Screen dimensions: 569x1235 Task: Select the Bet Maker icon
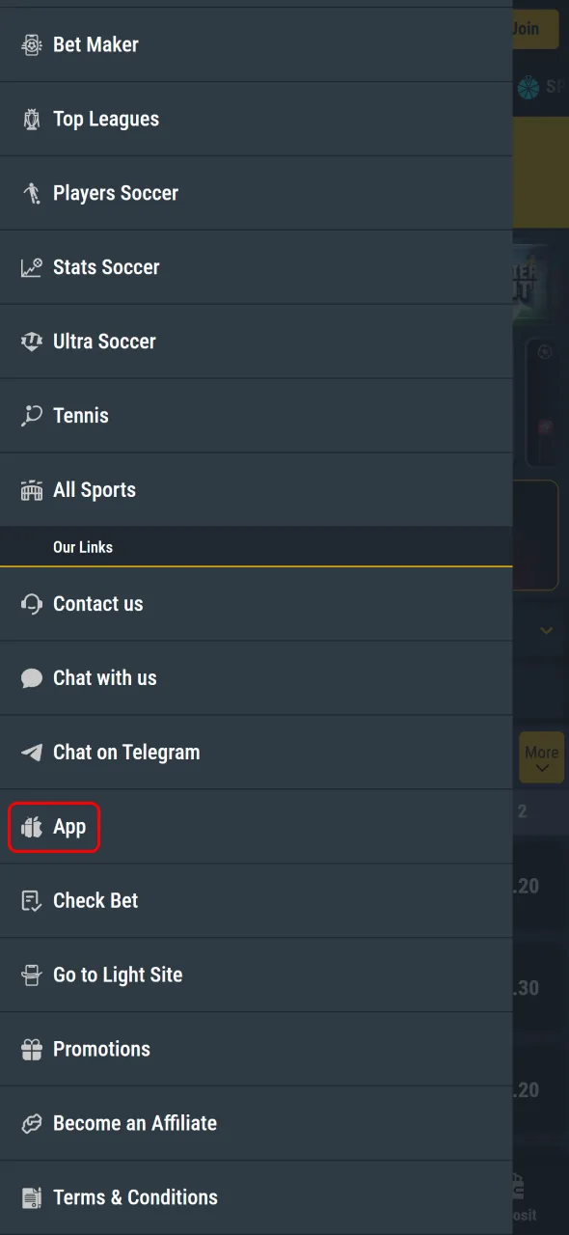tap(32, 44)
